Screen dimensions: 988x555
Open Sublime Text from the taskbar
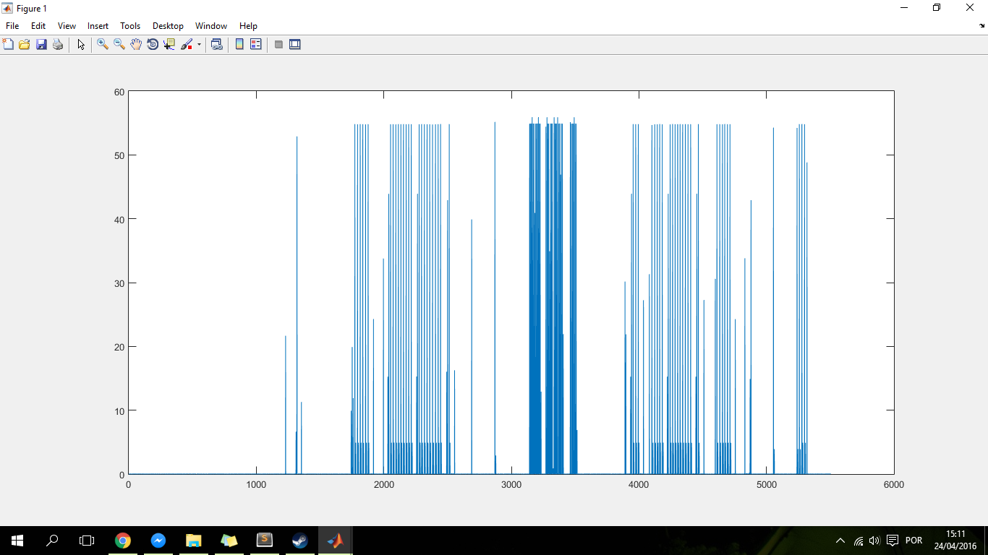264,541
